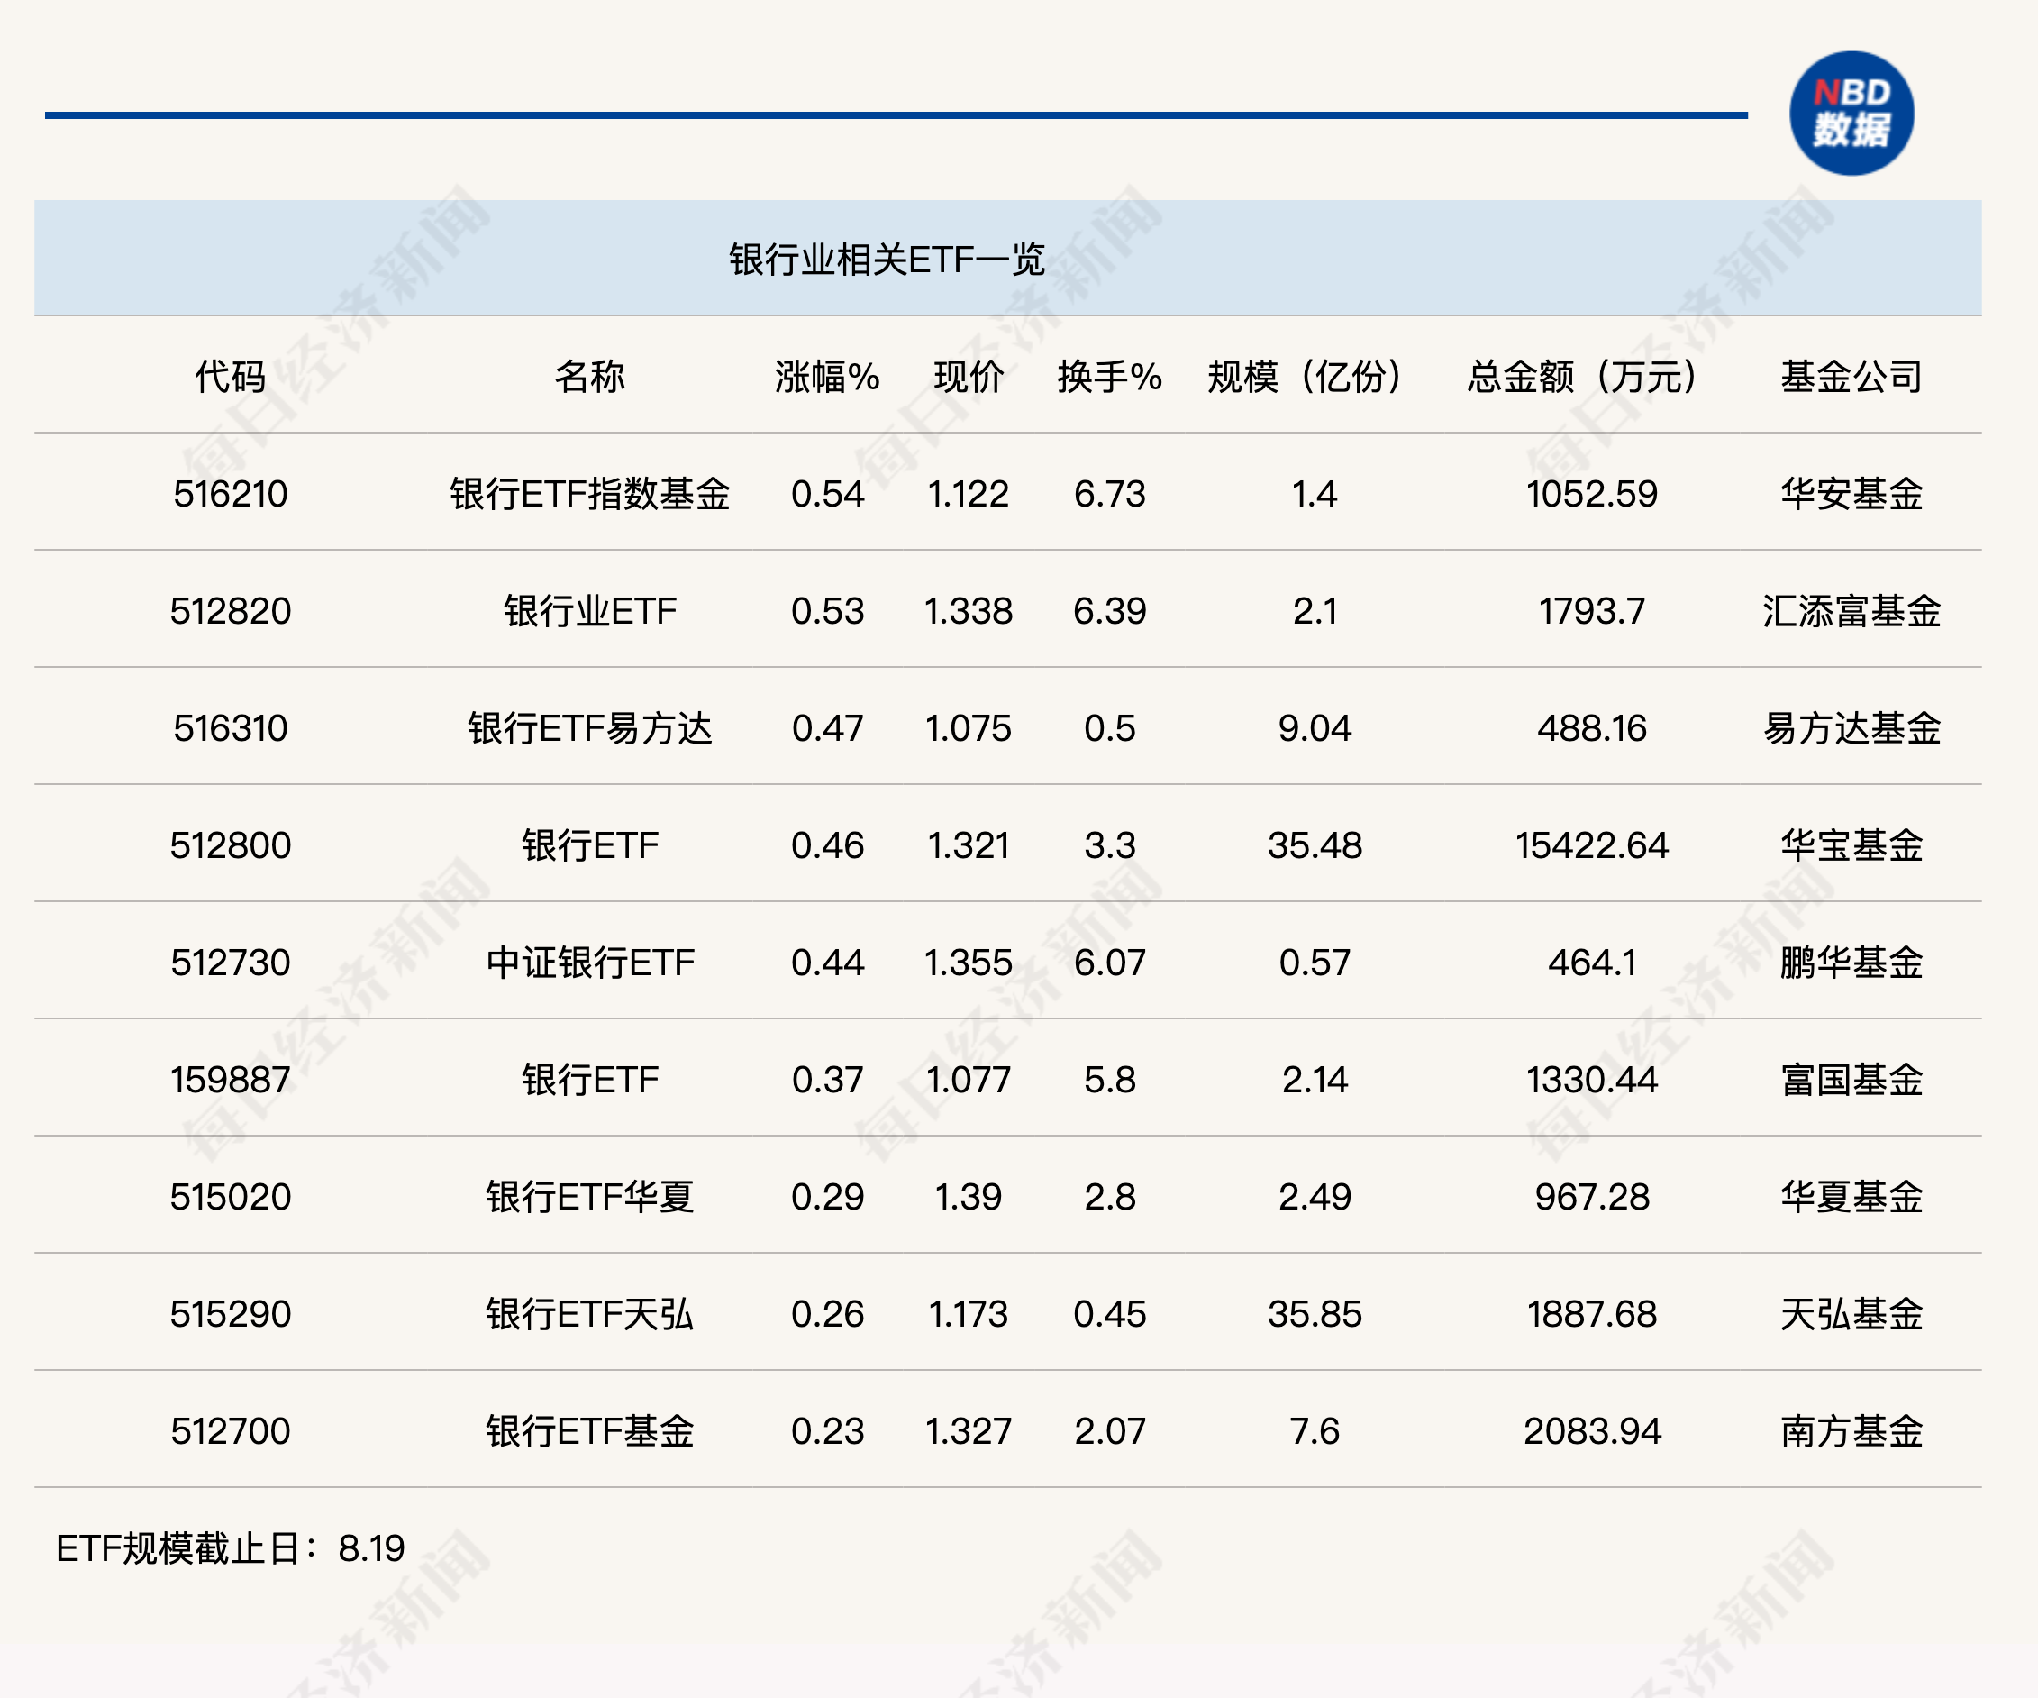Click total amount 15422.64
This screenshot has width=2038, height=1698.
1592,845
